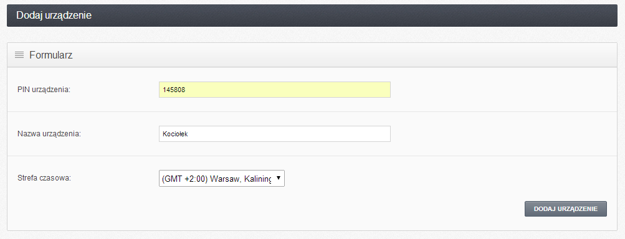The width and height of the screenshot is (625, 239).
Task: Open the Strefa czasowa time zone dropdown
Action: [222, 179]
